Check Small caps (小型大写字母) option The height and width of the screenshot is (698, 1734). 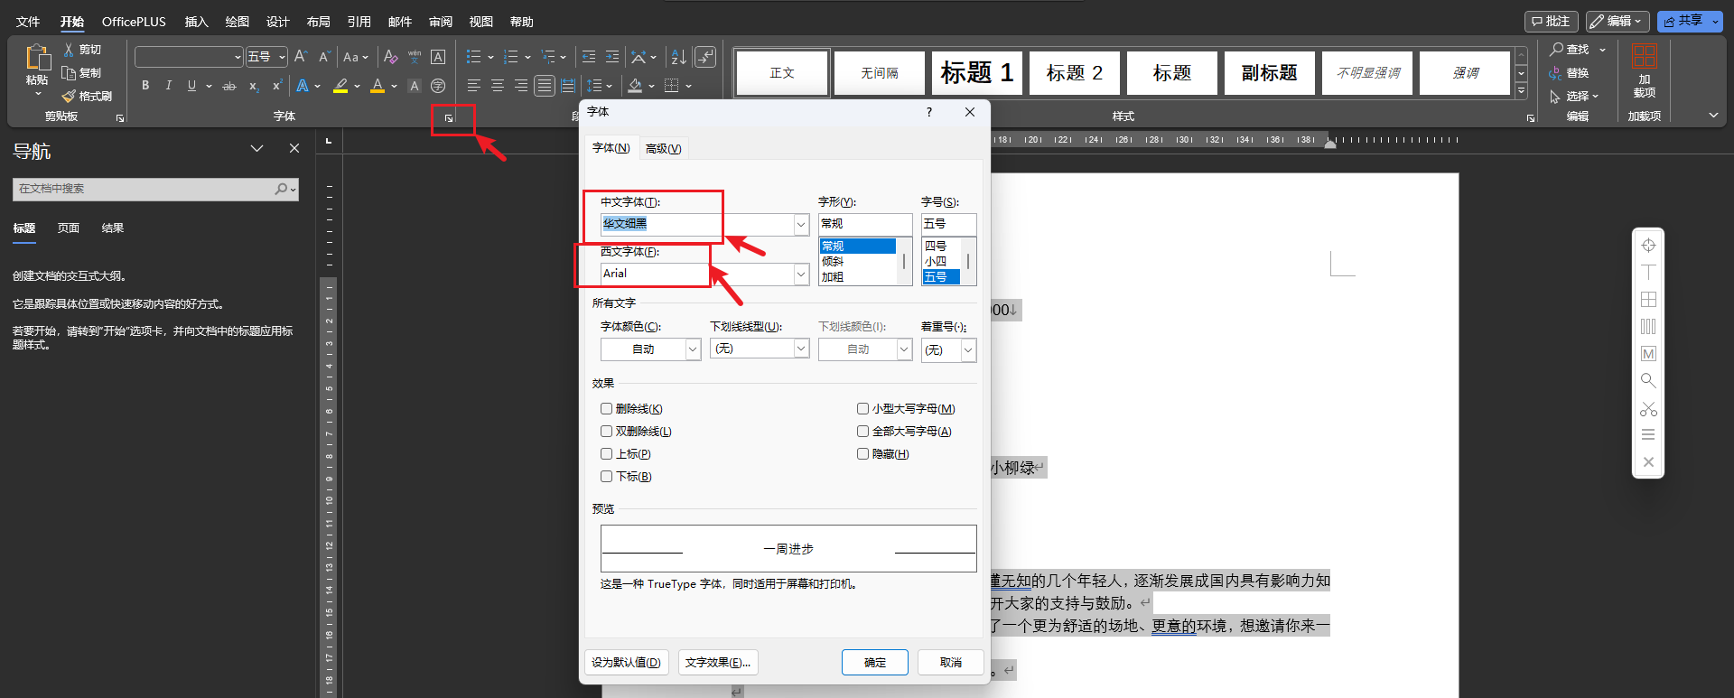tap(863, 409)
